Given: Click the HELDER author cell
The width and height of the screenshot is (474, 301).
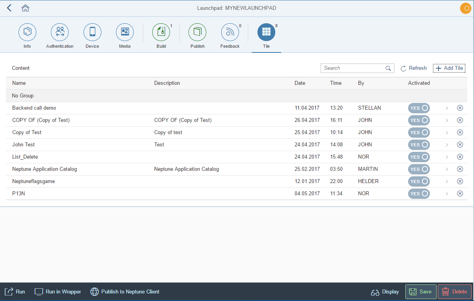Looking at the screenshot, I should 368,181.
